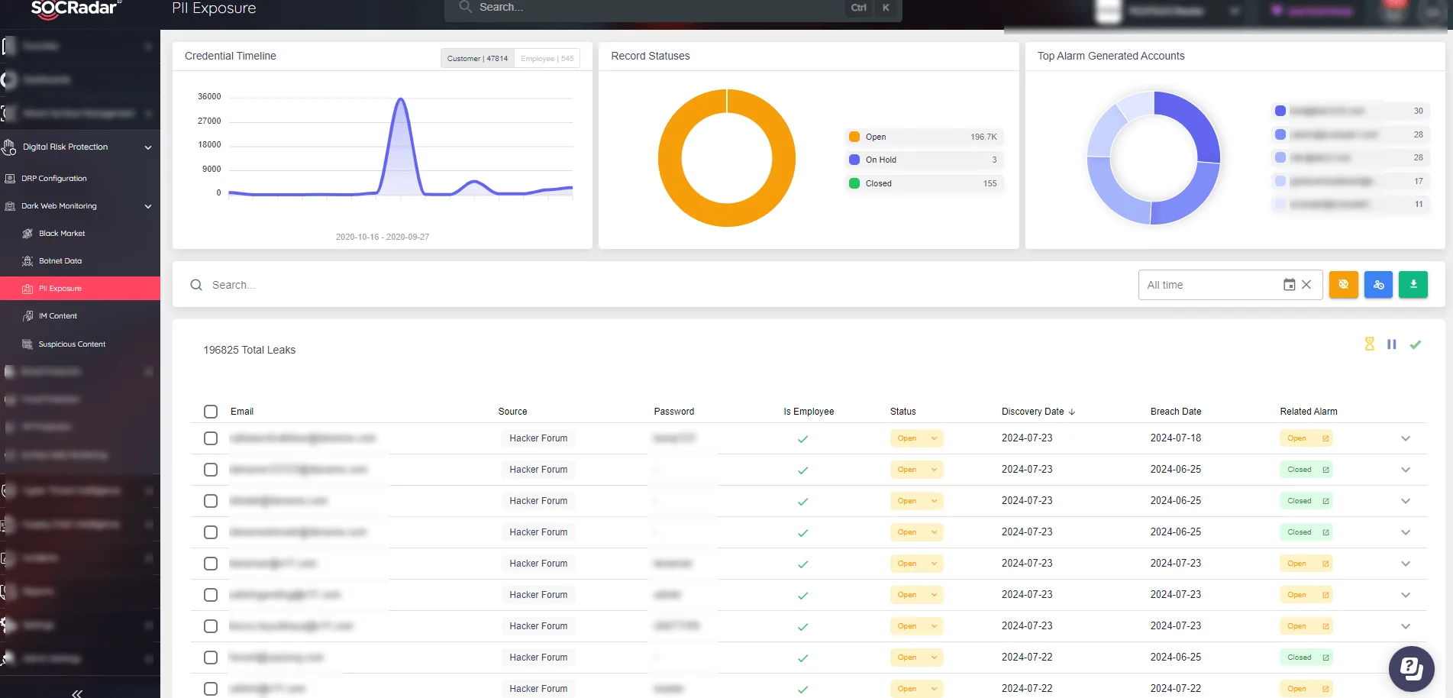The height and width of the screenshot is (698, 1453).
Task: Check the seventh leak row checkbox
Action: click(211, 626)
